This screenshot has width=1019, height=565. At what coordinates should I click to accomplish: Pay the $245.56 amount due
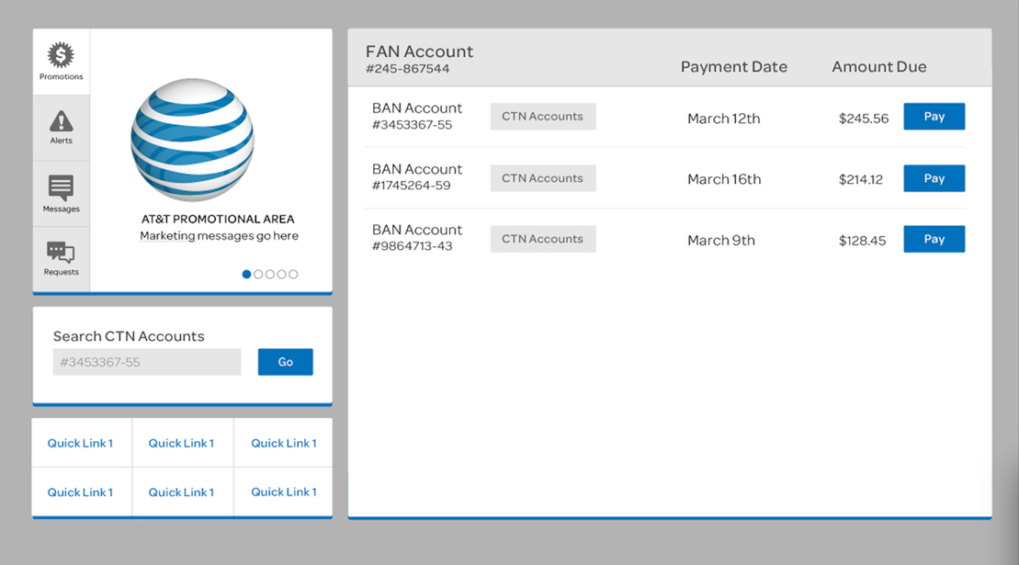(934, 117)
